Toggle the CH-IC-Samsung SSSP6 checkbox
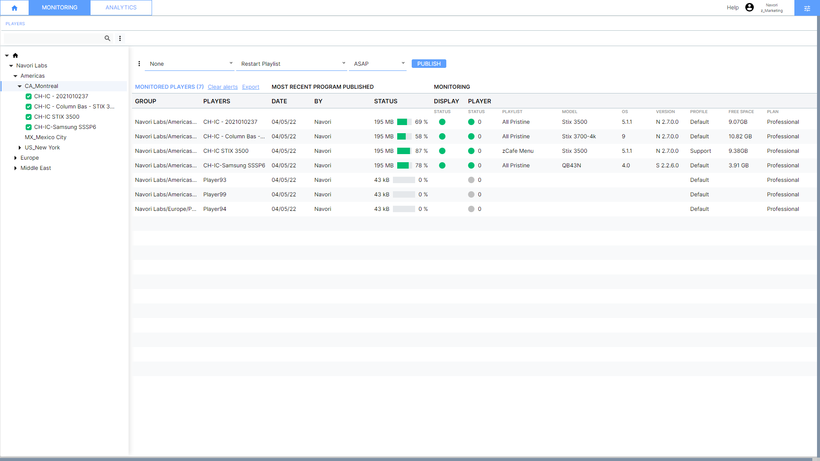The width and height of the screenshot is (820, 461). coord(29,127)
